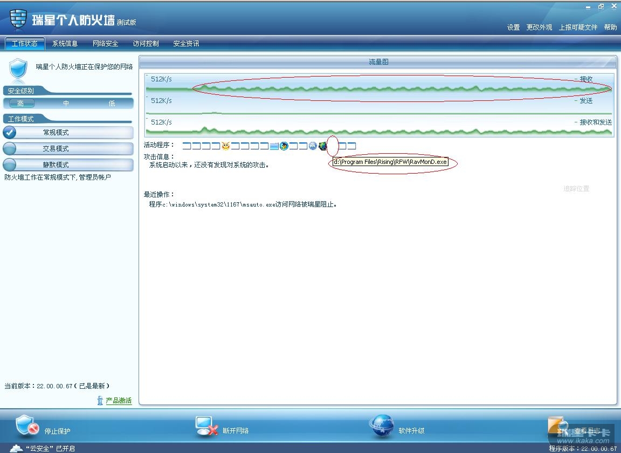621x453 pixels.
Task: Open 帮助 in the top menu
Action: click(x=610, y=28)
